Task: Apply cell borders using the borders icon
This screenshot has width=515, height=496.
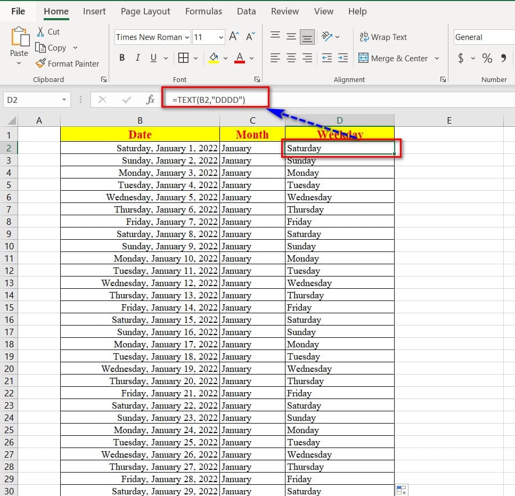Action: point(183,58)
